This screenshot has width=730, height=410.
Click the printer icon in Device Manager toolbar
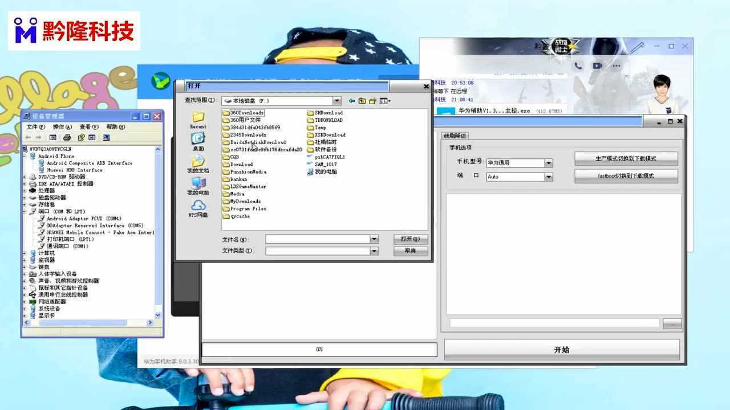coord(67,137)
